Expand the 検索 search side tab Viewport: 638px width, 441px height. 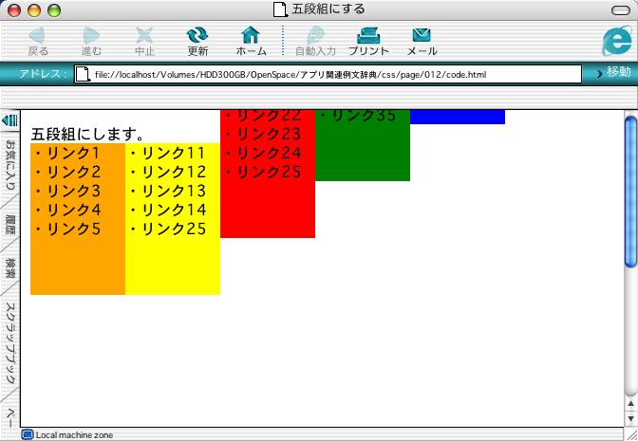coord(10,267)
